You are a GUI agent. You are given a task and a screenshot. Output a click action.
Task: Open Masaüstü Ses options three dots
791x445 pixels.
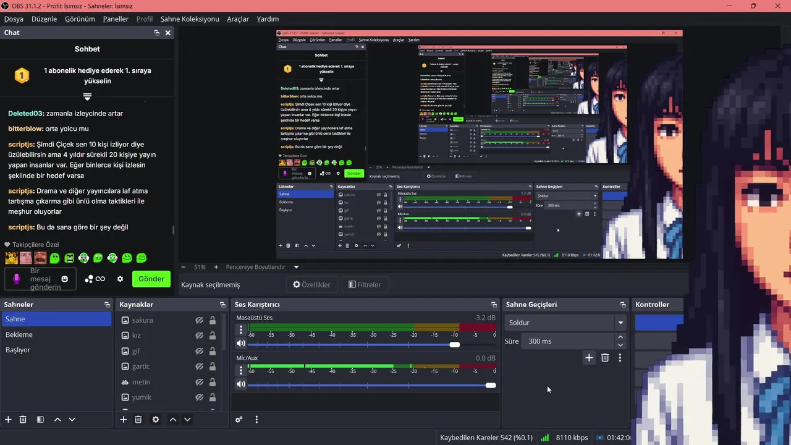point(241,330)
